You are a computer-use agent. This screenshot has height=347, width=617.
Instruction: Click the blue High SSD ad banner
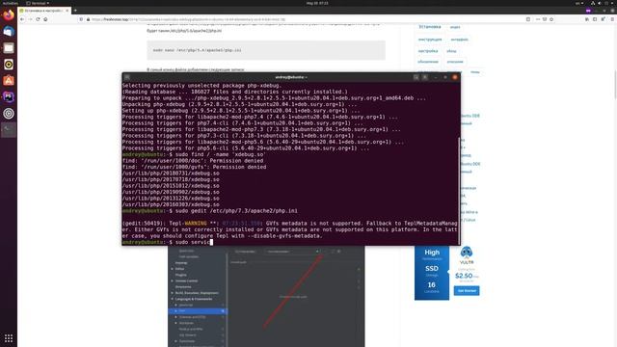tap(432, 273)
